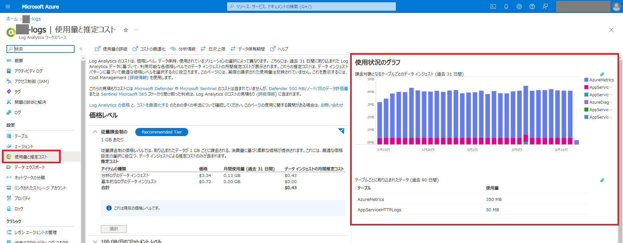This screenshot has height=243, width=623.
Task: Click the info icon in current tier notice
Action: (109, 208)
